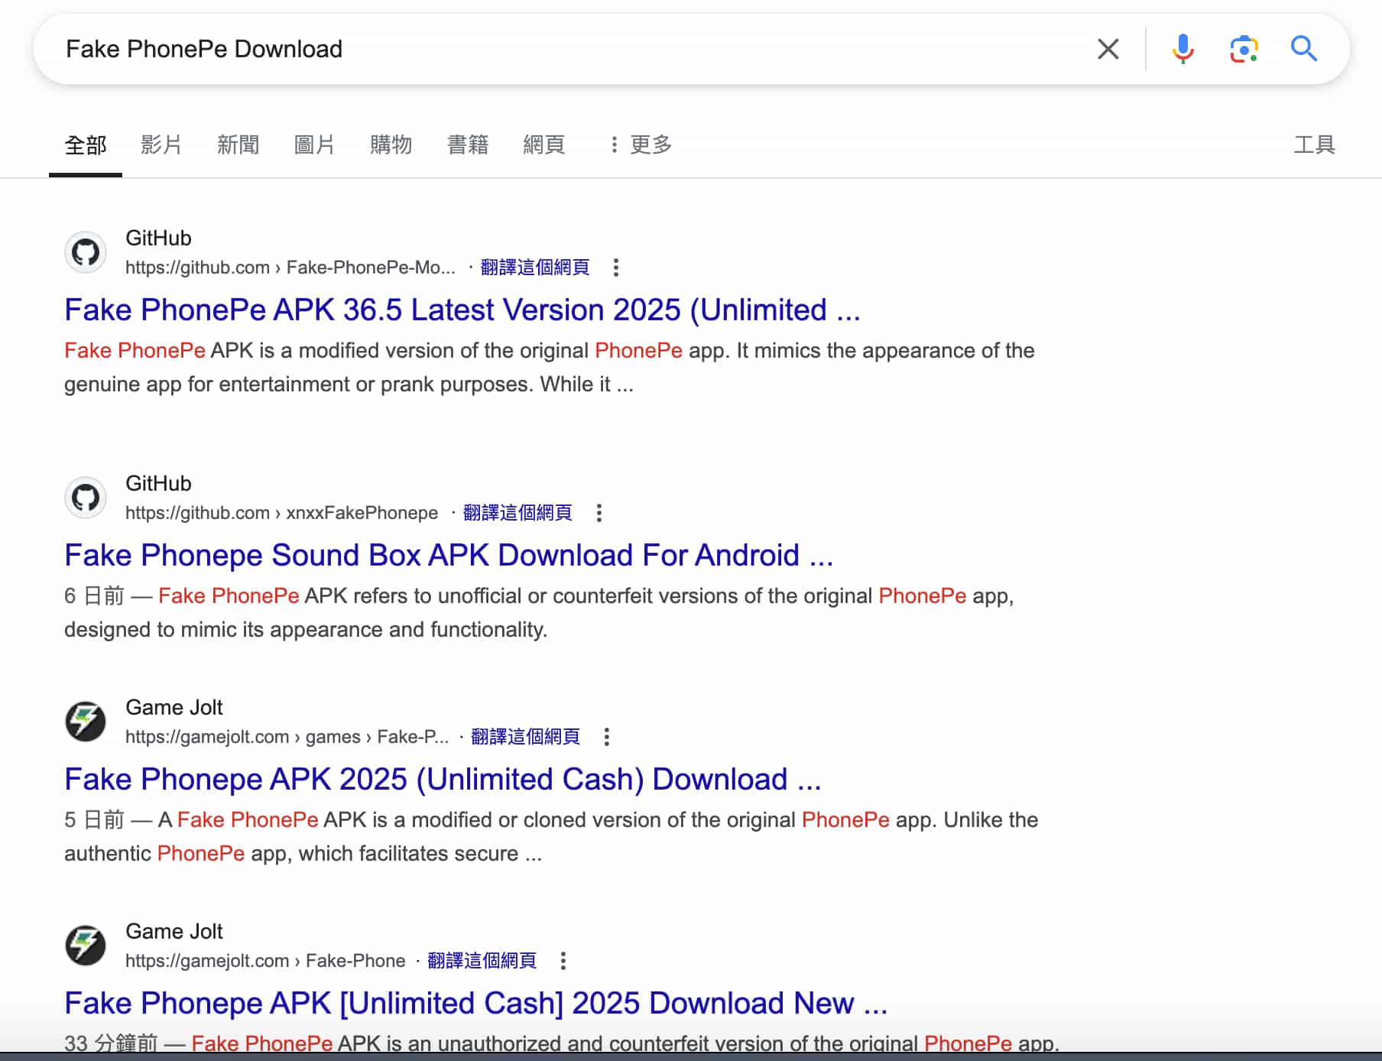Click the voice search microphone icon
Image resolution: width=1382 pixels, height=1061 pixels.
pyautogui.click(x=1182, y=48)
